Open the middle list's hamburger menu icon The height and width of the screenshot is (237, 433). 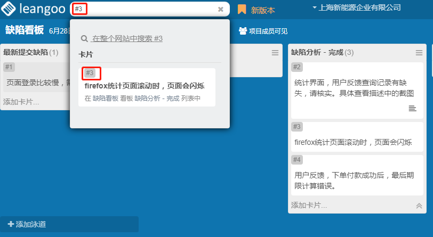click(275, 53)
